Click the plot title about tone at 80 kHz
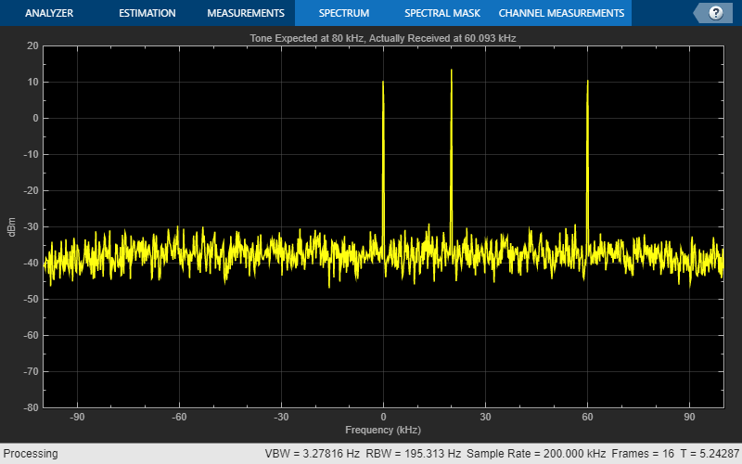The image size is (742, 464). tap(383, 38)
